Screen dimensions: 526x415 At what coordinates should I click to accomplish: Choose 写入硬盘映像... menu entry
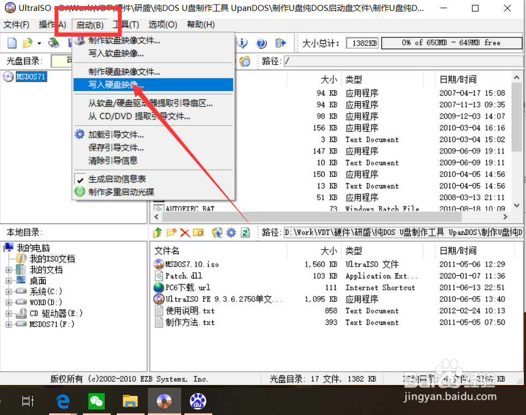click(153, 85)
